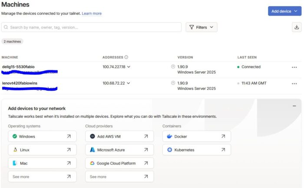Click external arrow on Kubernetes card
The image size is (304, 188).
tap(223, 150)
